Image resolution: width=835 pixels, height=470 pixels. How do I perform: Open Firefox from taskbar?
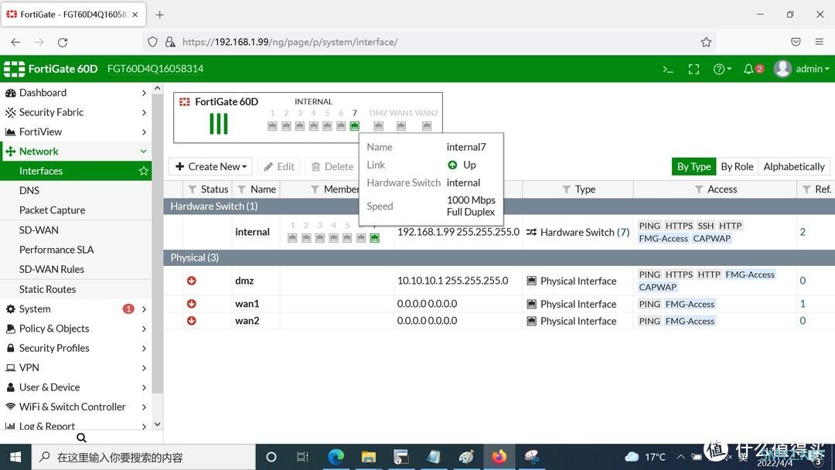[x=499, y=457]
